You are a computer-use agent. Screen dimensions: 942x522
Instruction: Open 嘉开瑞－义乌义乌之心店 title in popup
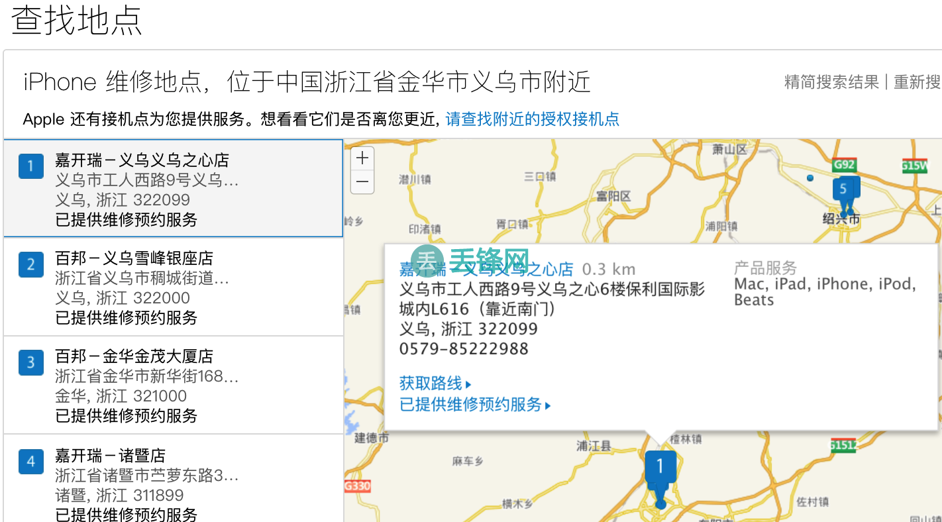point(486,270)
